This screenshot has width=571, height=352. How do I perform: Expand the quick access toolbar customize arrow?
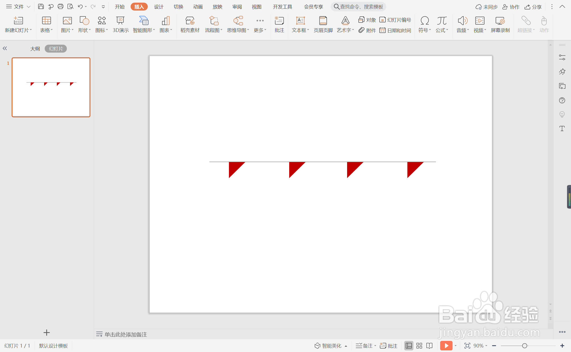pos(103,7)
